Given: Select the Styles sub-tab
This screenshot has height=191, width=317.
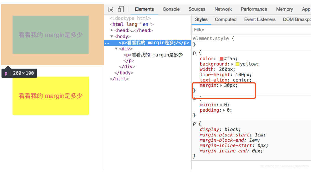Looking at the screenshot, I should 201,19.
